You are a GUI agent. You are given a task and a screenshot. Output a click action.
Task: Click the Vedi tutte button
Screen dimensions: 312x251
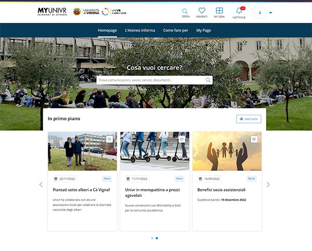[x=249, y=119]
